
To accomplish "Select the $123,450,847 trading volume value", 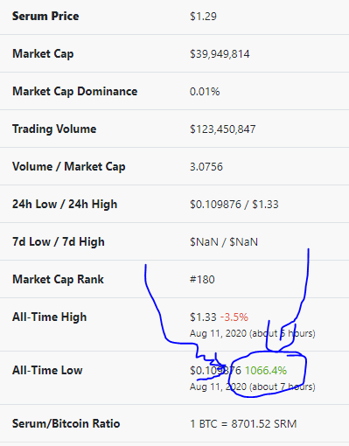I will click(x=223, y=129).
